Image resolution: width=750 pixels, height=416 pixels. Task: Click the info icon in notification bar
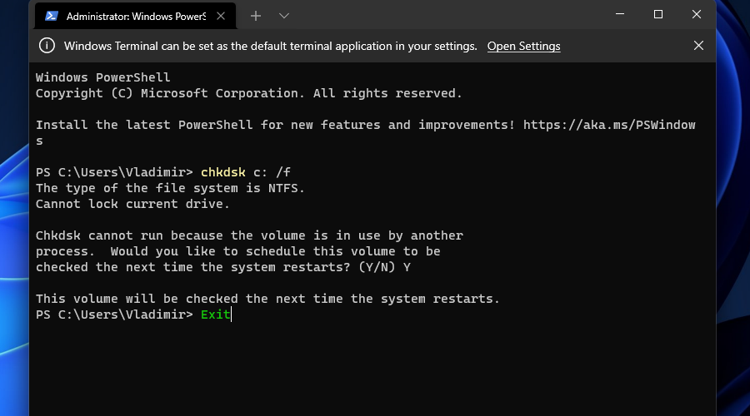click(x=47, y=46)
